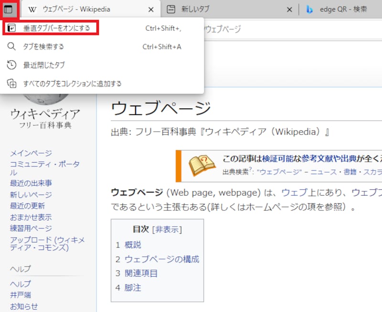
Task: Open 最近閉じたタブ from the menu
Action: (x=44, y=65)
